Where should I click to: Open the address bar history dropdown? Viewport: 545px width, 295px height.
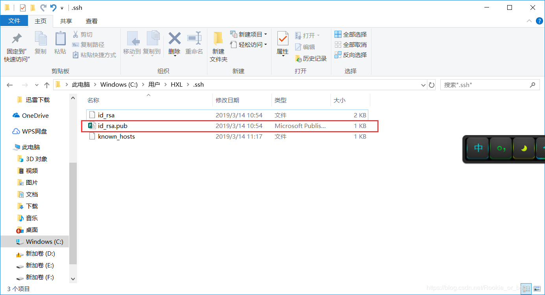[x=423, y=84]
